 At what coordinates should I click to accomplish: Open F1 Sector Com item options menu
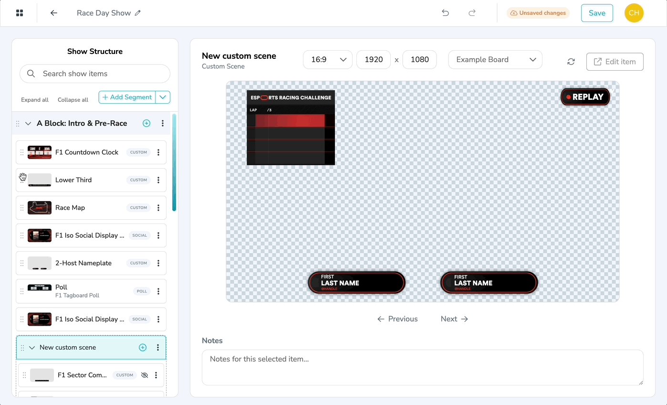(156, 375)
